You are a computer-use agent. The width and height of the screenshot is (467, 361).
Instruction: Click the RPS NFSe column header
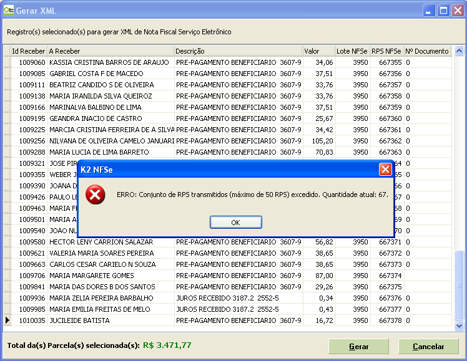[x=387, y=51]
